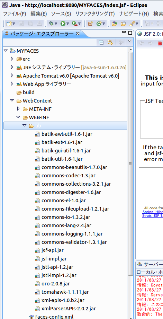
Task: Expand the META-INF folder
Action: [x=18, y=109]
